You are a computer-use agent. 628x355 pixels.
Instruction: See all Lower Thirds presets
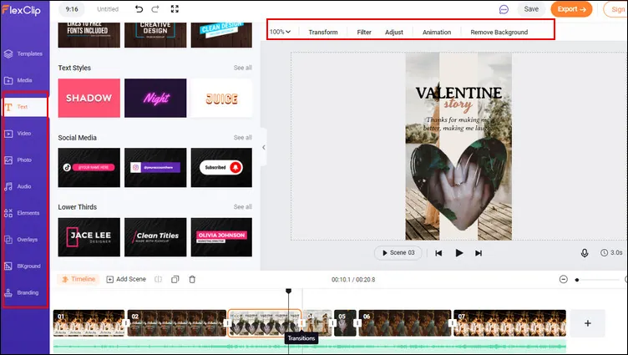click(243, 207)
